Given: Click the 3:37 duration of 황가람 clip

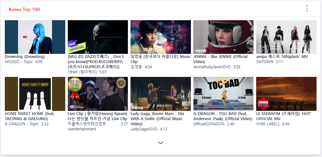Looking at the screenshot, I should [x=124, y=124].
